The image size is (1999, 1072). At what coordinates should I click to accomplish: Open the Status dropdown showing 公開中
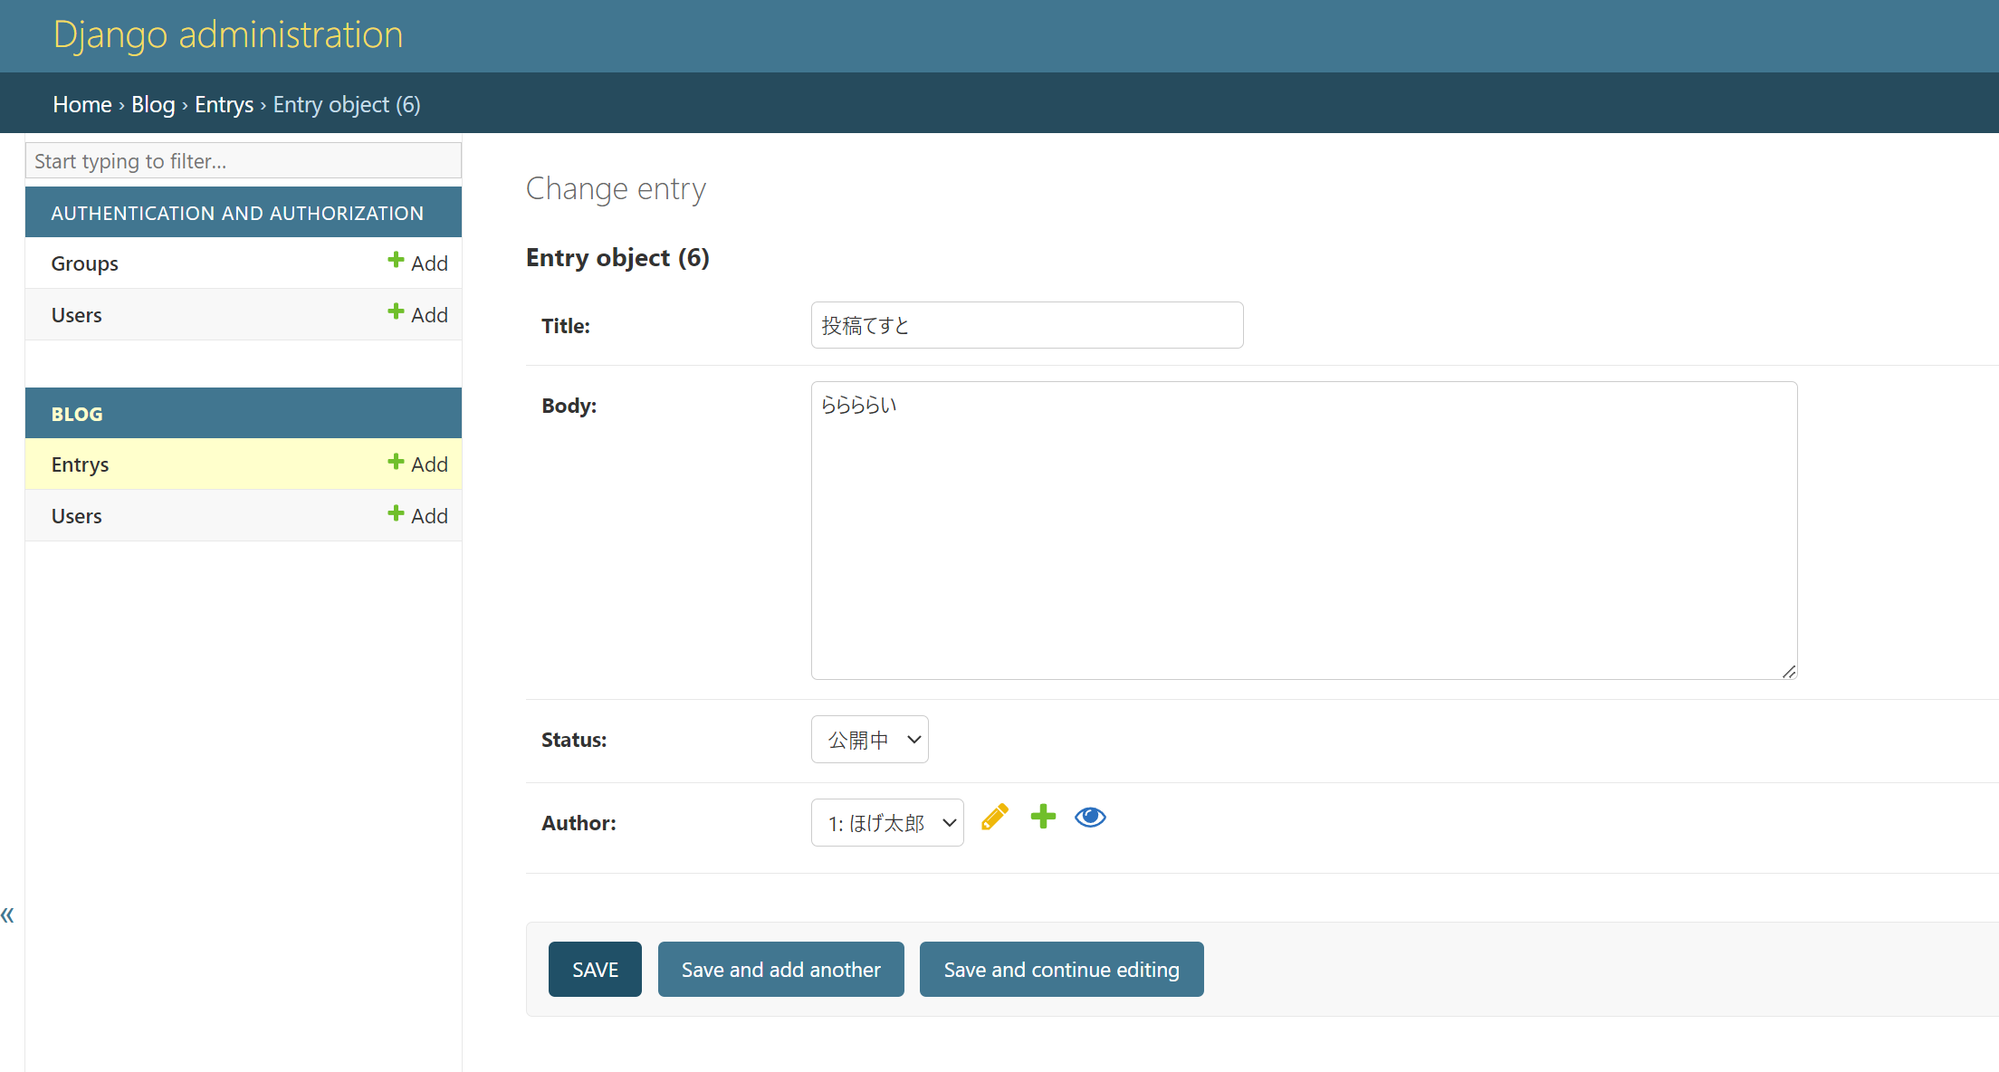pos(870,740)
